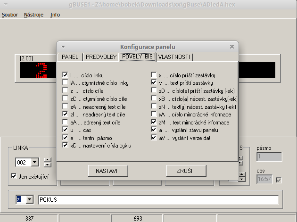Uncheck 'aV ... vyslání verze dat' checkbox
297x222 pixels.
[x=154, y=137]
